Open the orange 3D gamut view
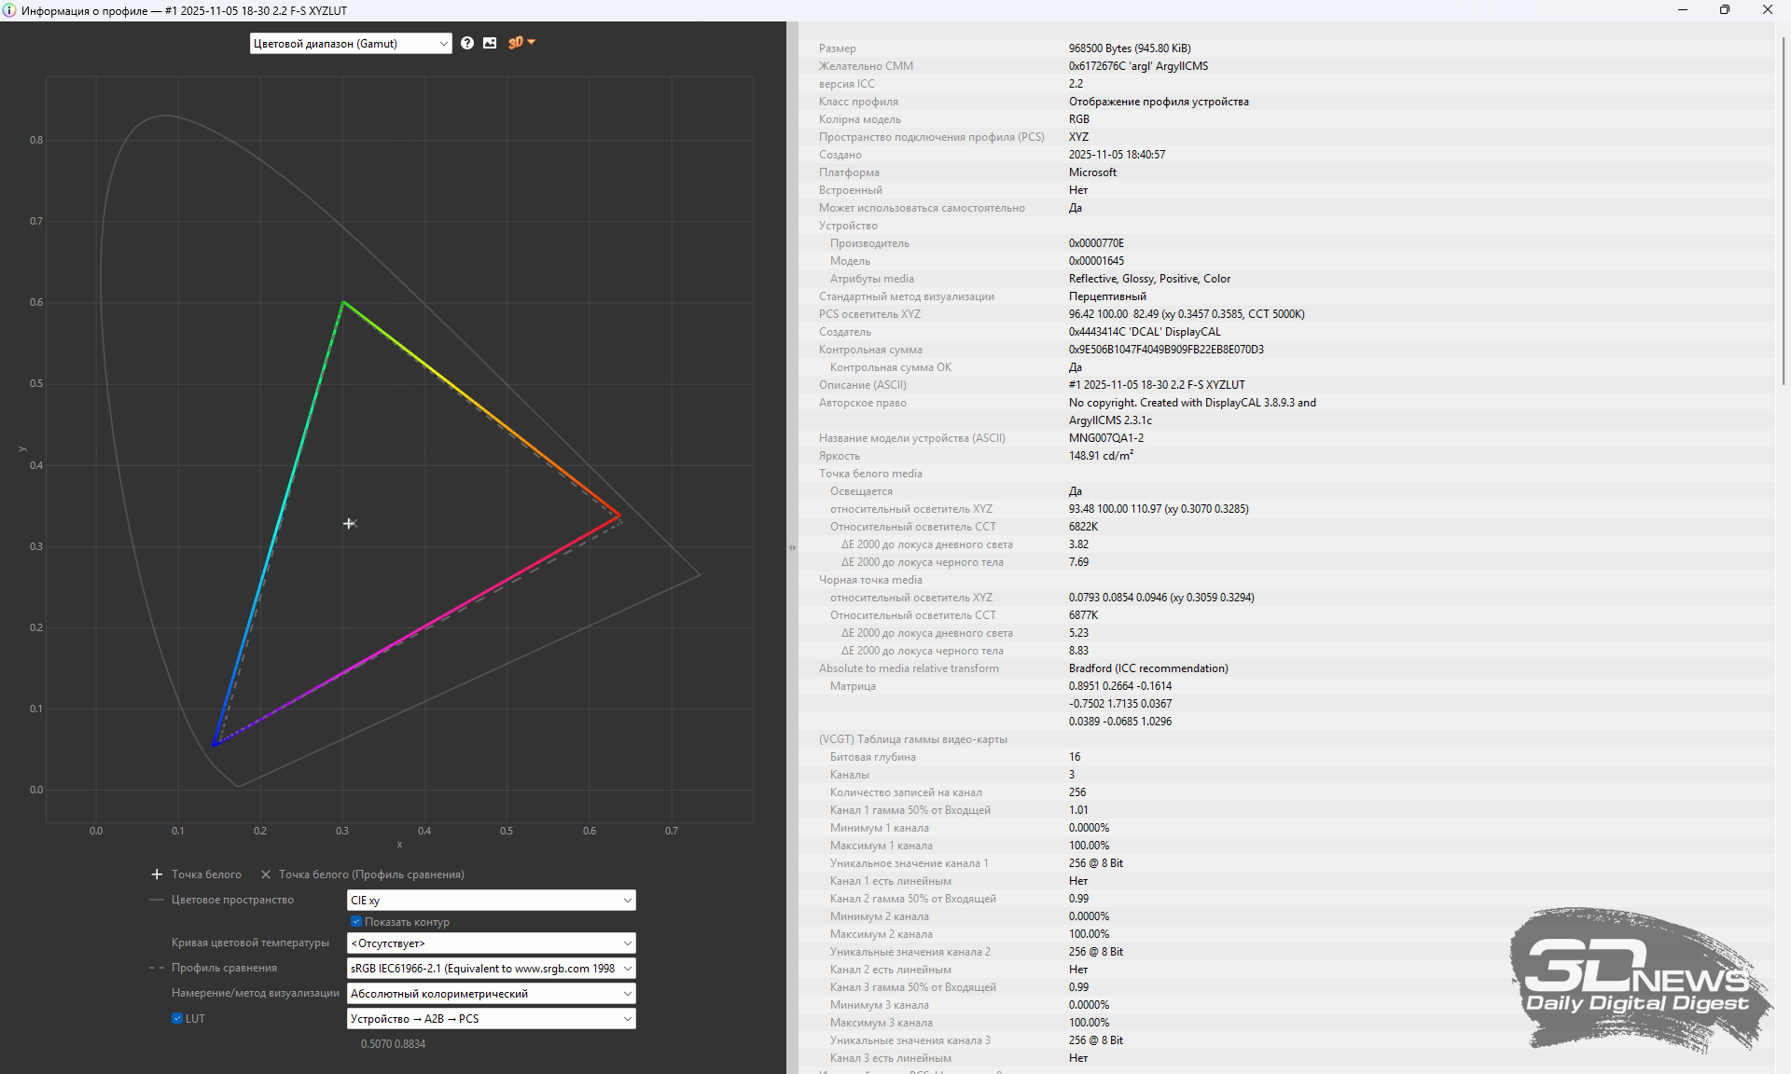Screen dimensions: 1791x1074 pos(515,43)
